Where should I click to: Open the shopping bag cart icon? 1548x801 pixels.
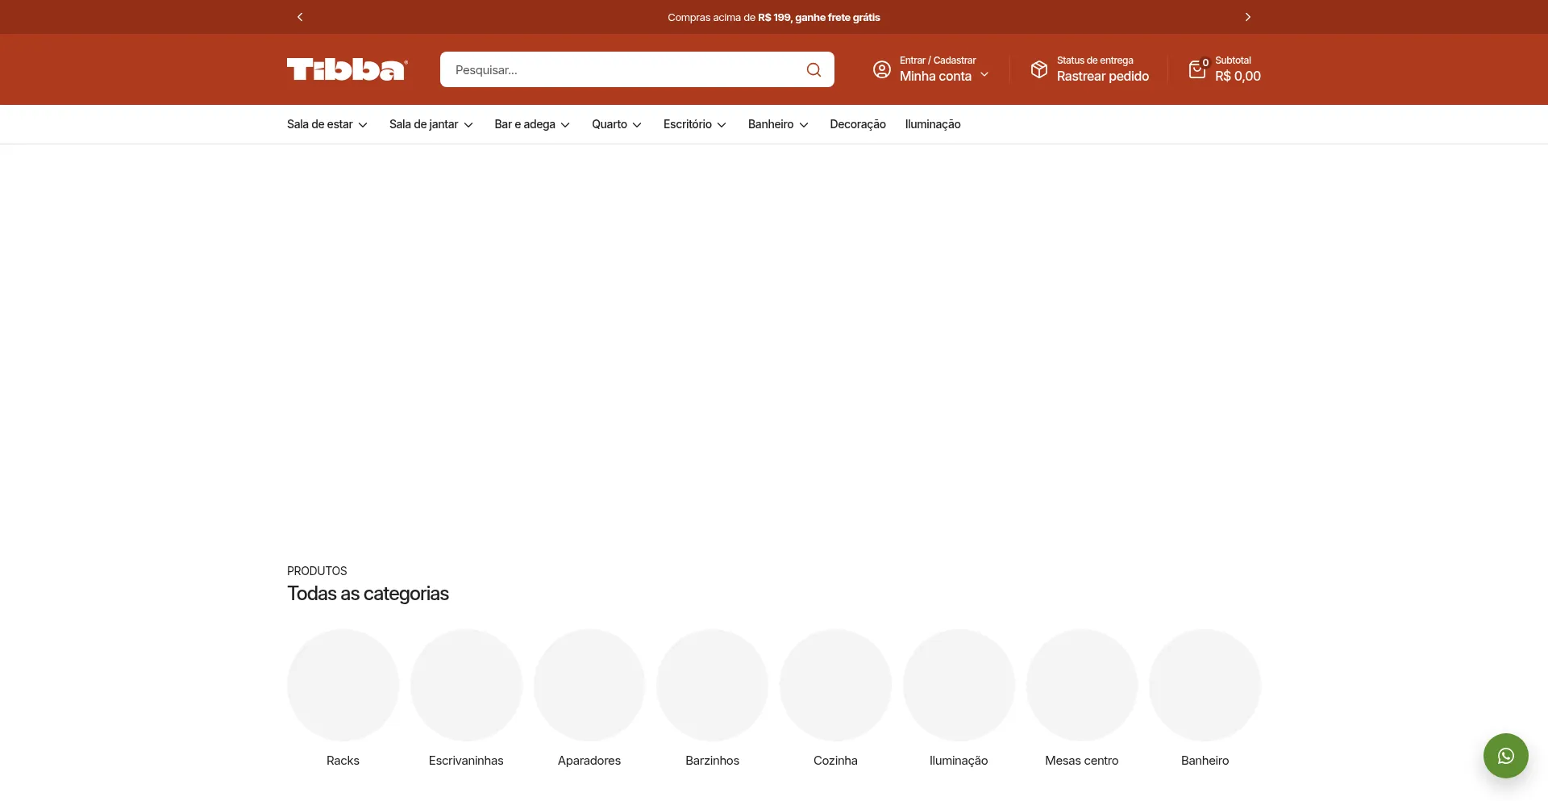[x=1198, y=69]
